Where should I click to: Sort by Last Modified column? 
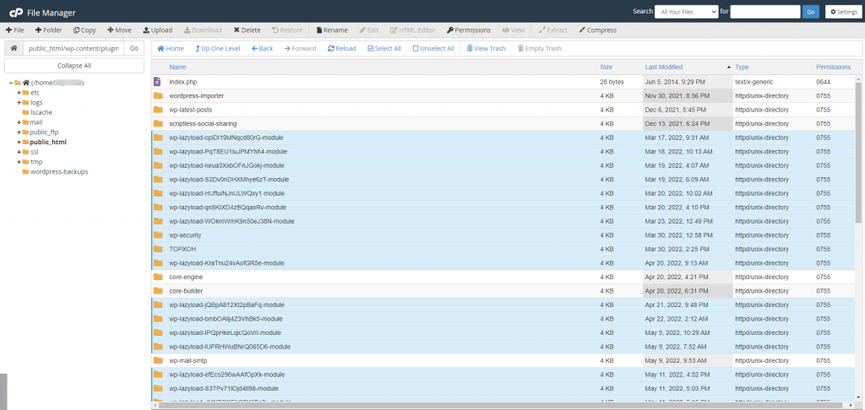pyautogui.click(x=664, y=67)
